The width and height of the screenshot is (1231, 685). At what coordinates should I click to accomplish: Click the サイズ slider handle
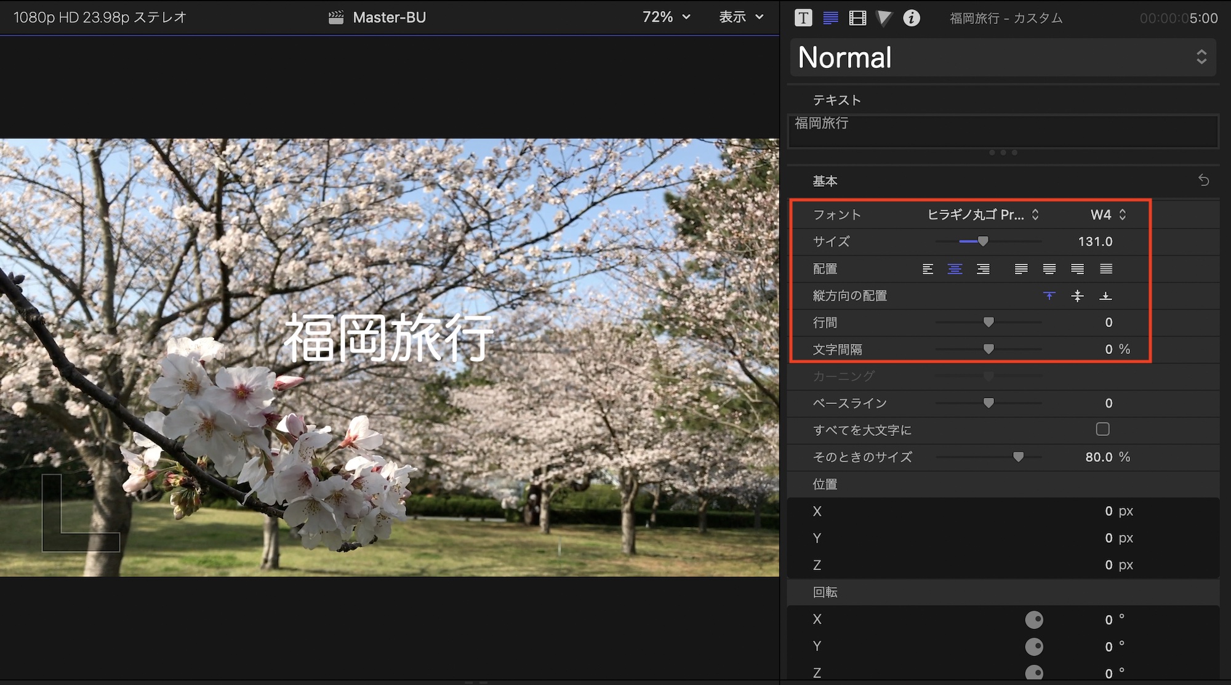point(983,241)
